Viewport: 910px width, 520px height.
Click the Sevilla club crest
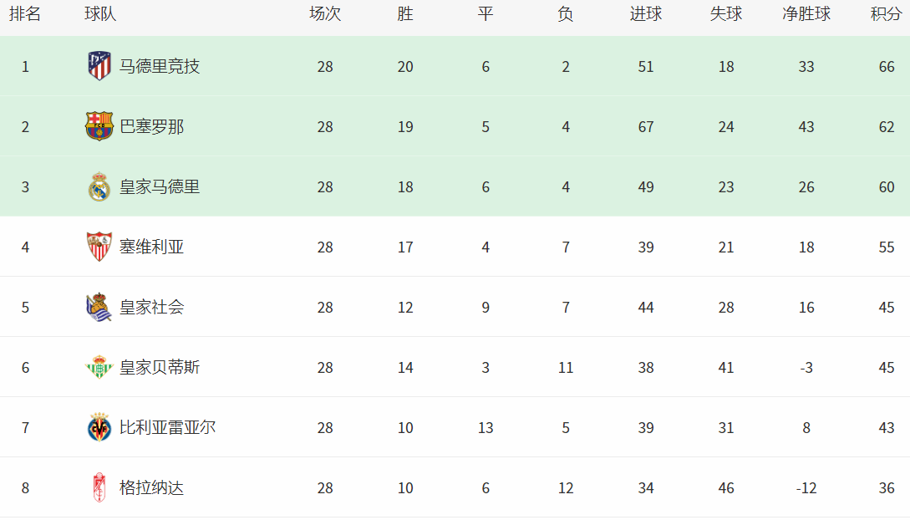(99, 247)
